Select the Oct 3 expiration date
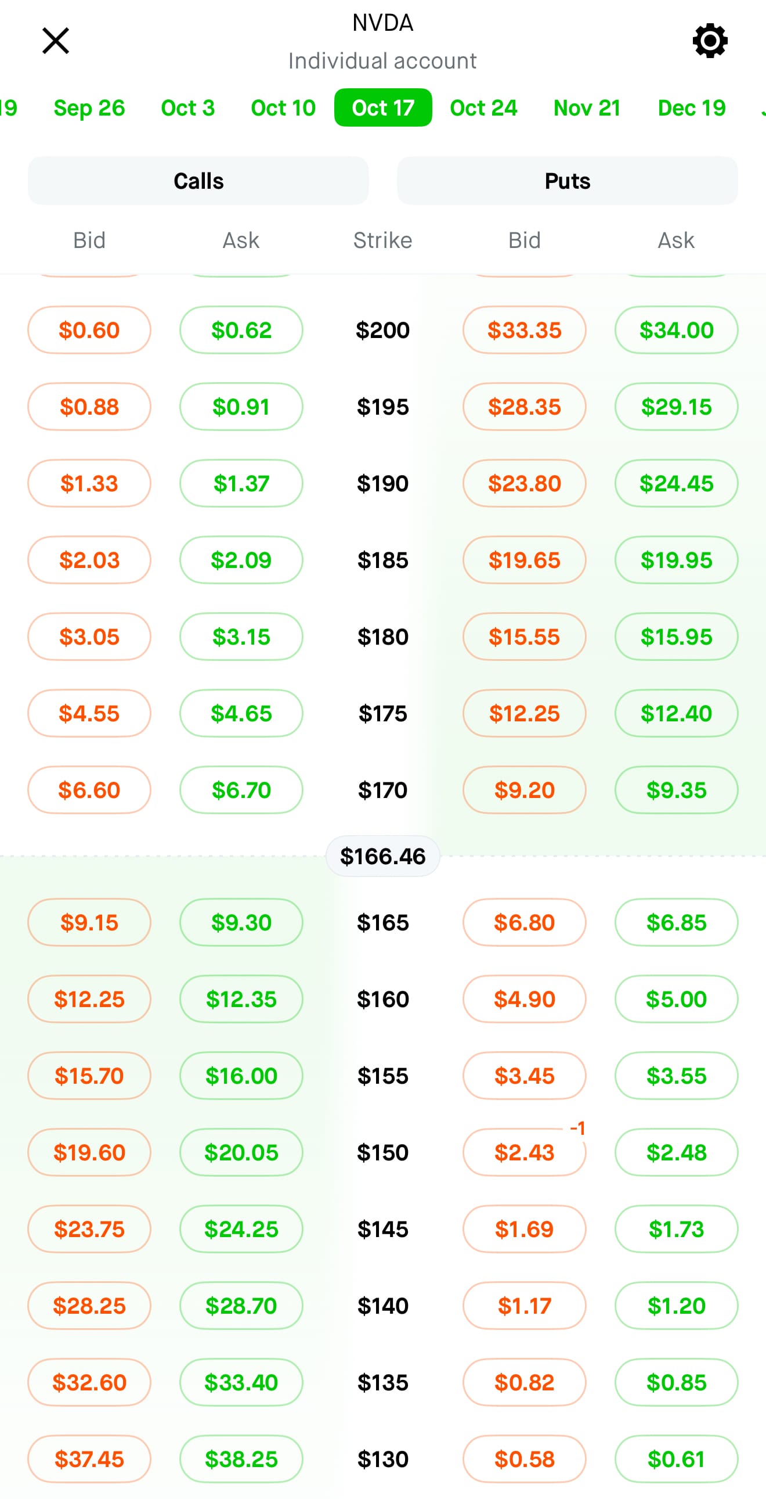Image resolution: width=766 pixels, height=1499 pixels. coord(188,107)
